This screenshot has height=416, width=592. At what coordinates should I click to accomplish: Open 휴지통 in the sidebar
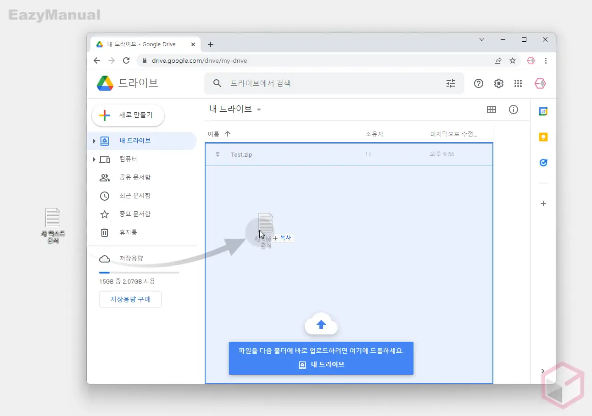(x=128, y=232)
